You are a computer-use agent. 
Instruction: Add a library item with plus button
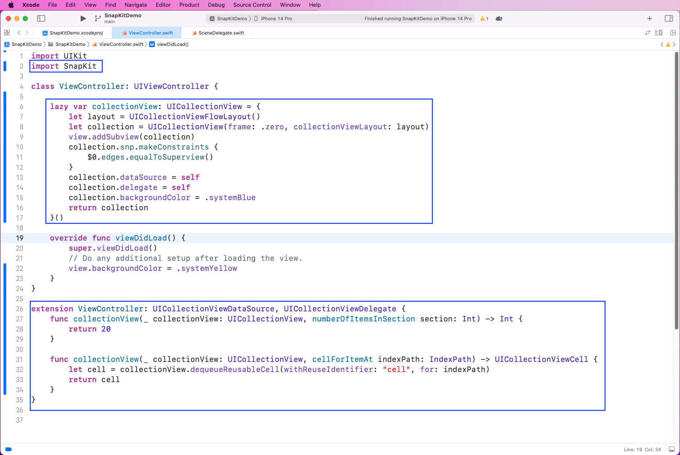click(x=650, y=19)
